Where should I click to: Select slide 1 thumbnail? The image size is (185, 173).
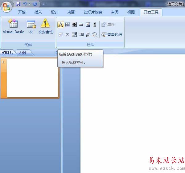coord(32,78)
